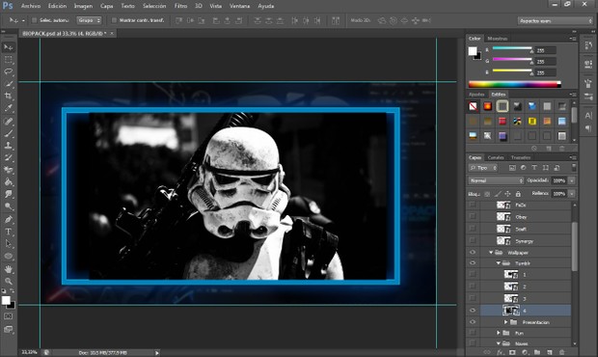
Task: Hide layer 4 visibility
Action: point(473,311)
